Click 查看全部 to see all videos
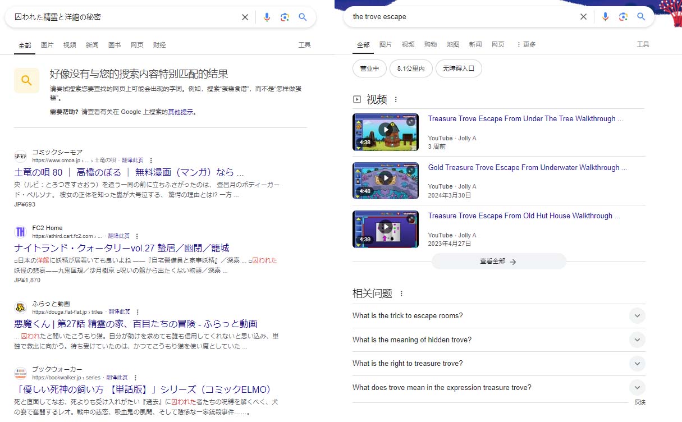 [498, 261]
